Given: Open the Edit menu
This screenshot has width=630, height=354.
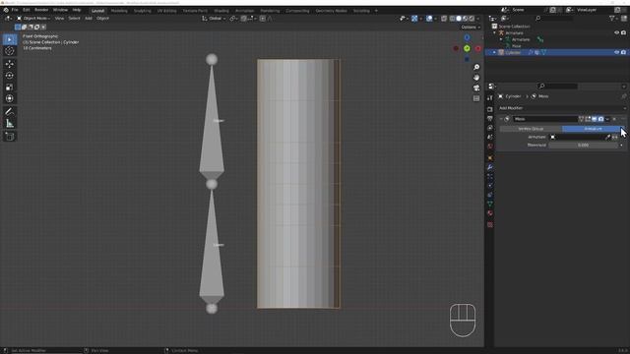Looking at the screenshot, I should pos(27,10).
